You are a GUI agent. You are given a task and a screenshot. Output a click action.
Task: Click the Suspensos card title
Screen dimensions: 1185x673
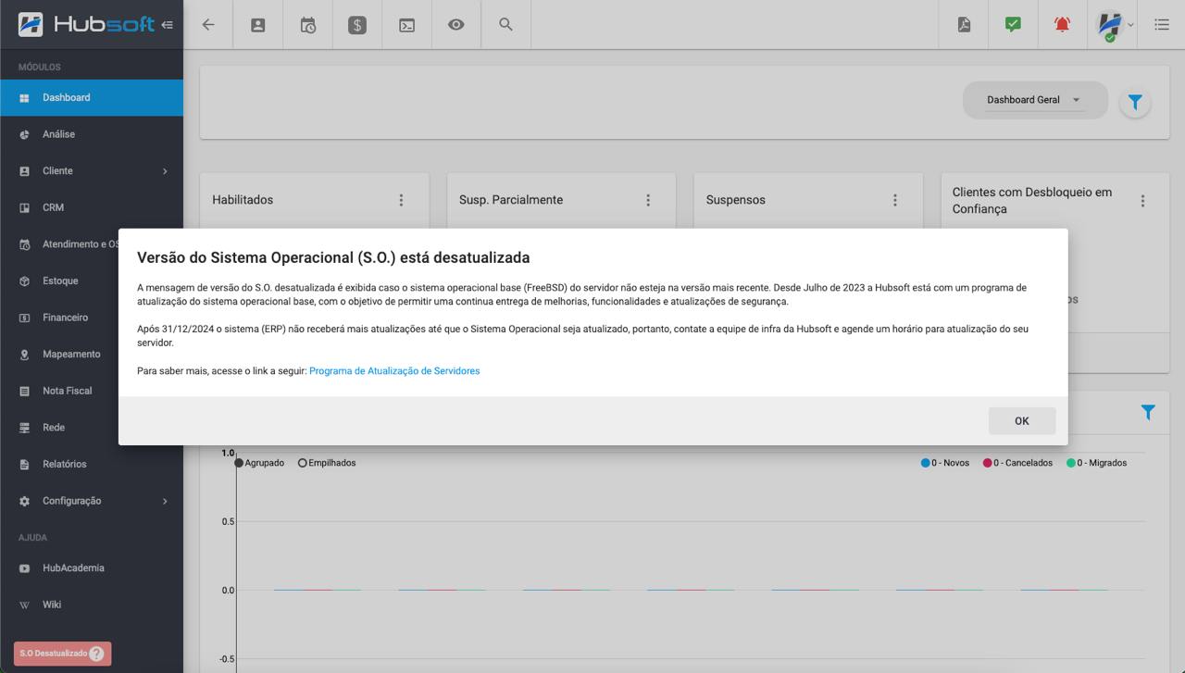click(736, 200)
